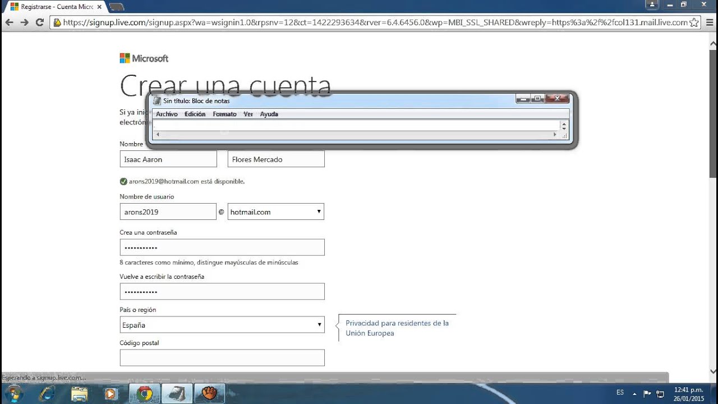
Task: Click the green availability checkmark icon
Action: [x=123, y=181]
